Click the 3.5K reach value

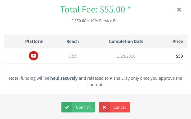pyautogui.click(x=73, y=56)
